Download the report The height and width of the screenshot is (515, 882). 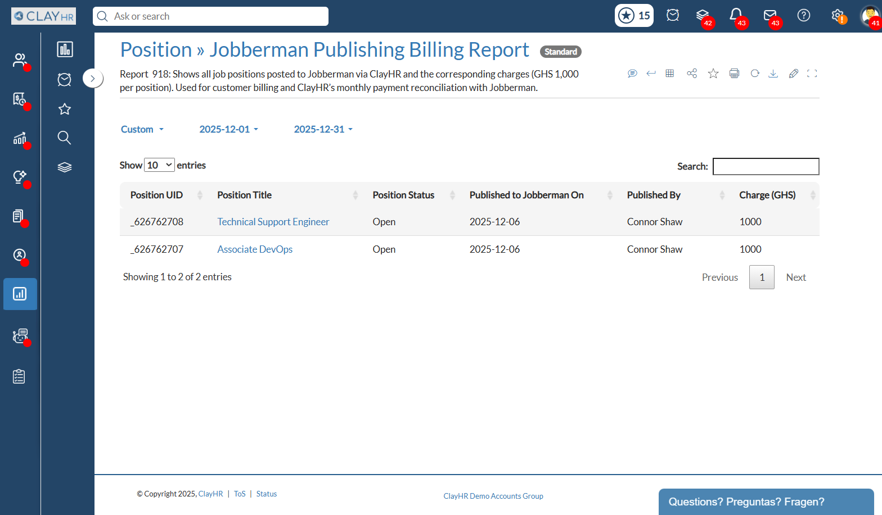773,73
